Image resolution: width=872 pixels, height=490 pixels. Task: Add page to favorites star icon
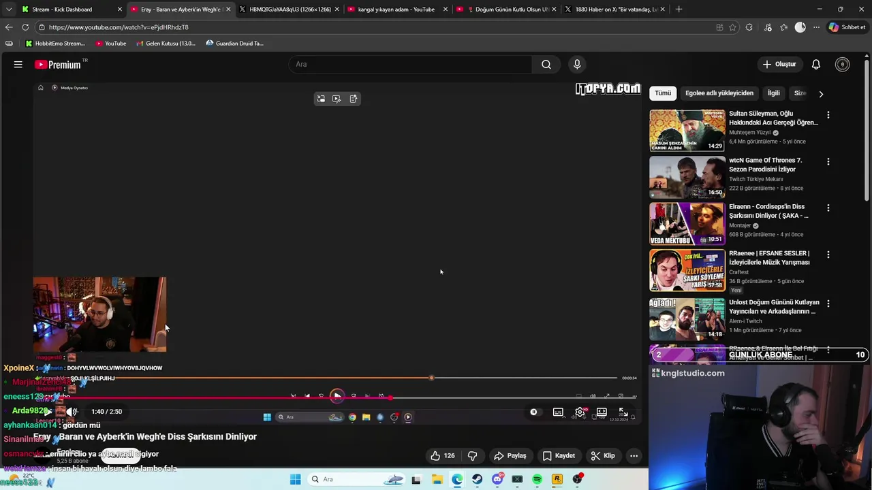click(x=733, y=27)
